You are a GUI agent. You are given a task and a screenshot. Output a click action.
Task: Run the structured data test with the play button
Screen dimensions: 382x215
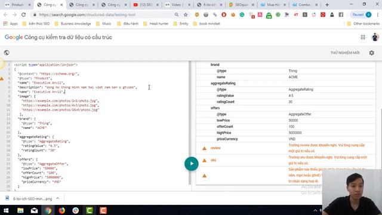pos(191,164)
